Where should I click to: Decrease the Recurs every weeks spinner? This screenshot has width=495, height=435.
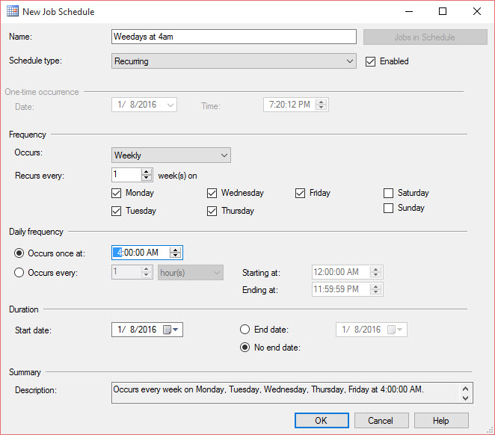coord(147,178)
